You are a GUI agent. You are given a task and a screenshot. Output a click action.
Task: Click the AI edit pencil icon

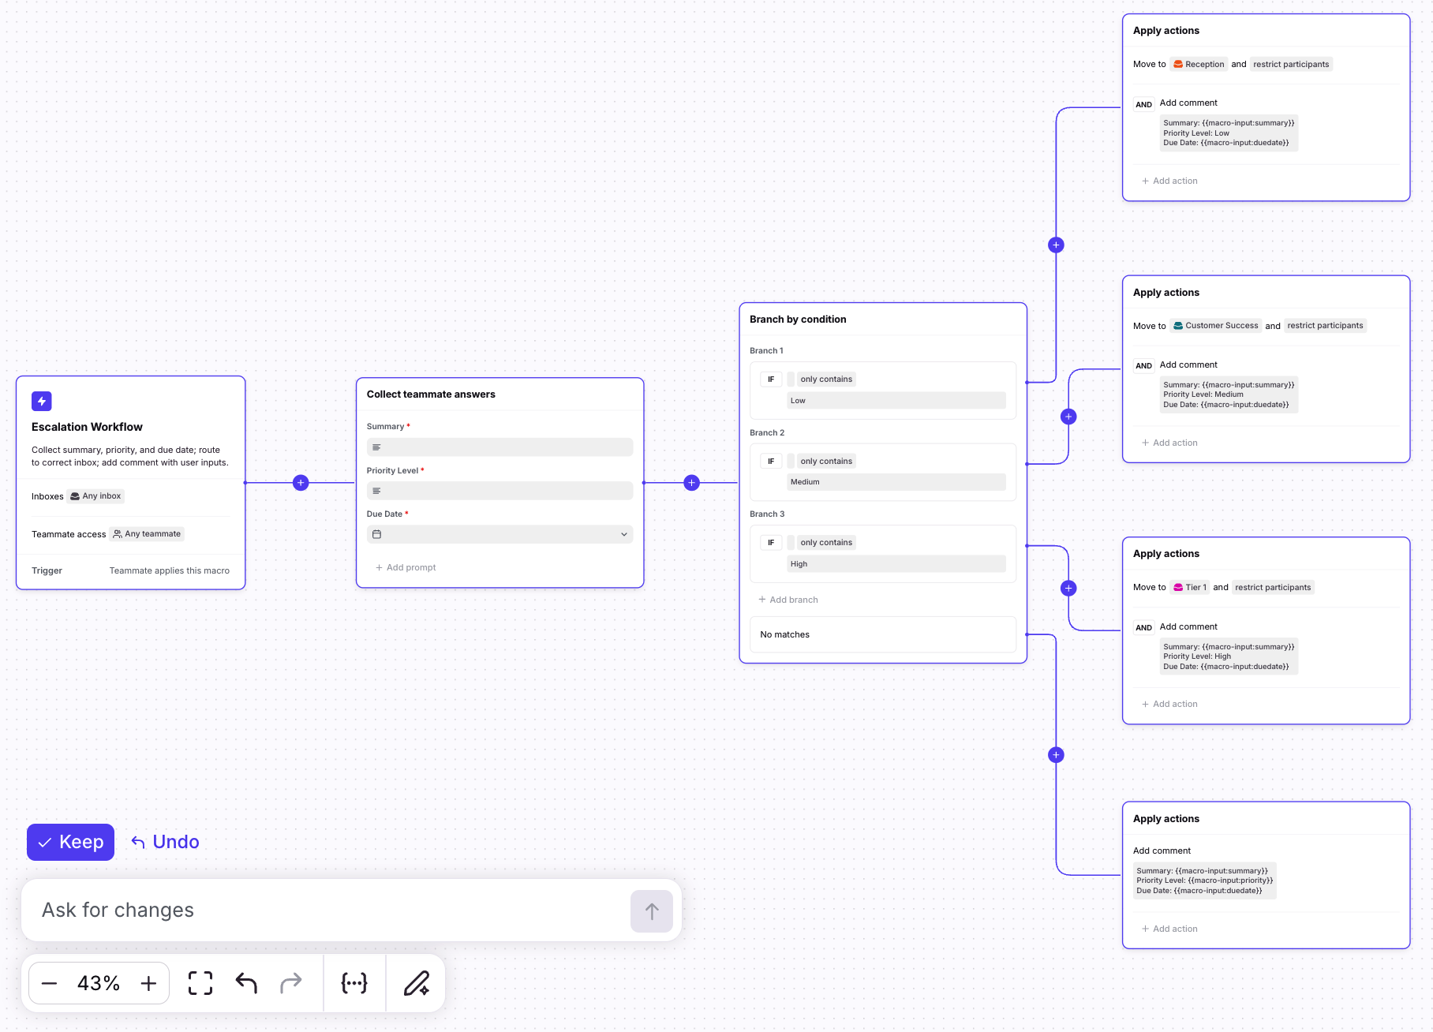coord(416,983)
